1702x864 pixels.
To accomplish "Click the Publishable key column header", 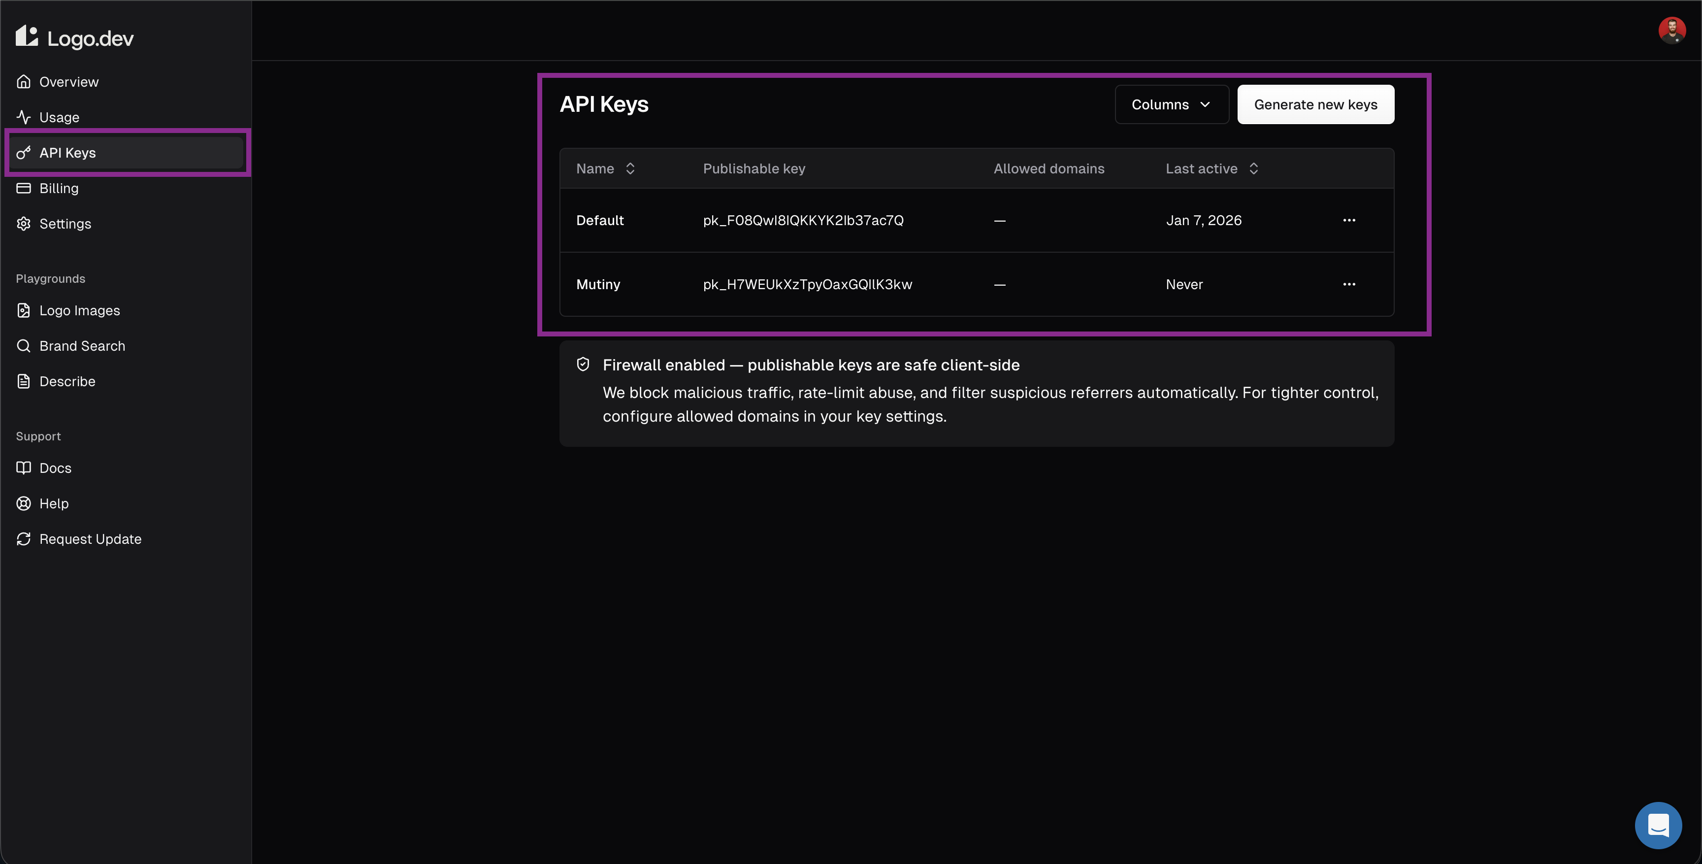I will 754,168.
